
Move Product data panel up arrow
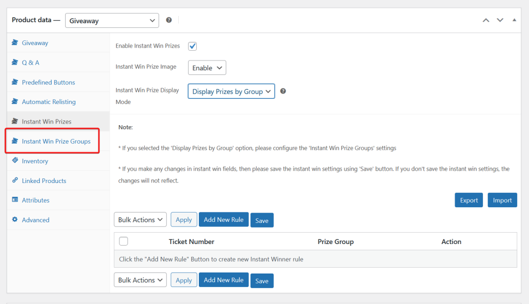point(486,20)
